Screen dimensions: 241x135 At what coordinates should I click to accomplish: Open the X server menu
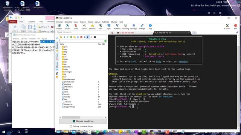pos(83,22)
